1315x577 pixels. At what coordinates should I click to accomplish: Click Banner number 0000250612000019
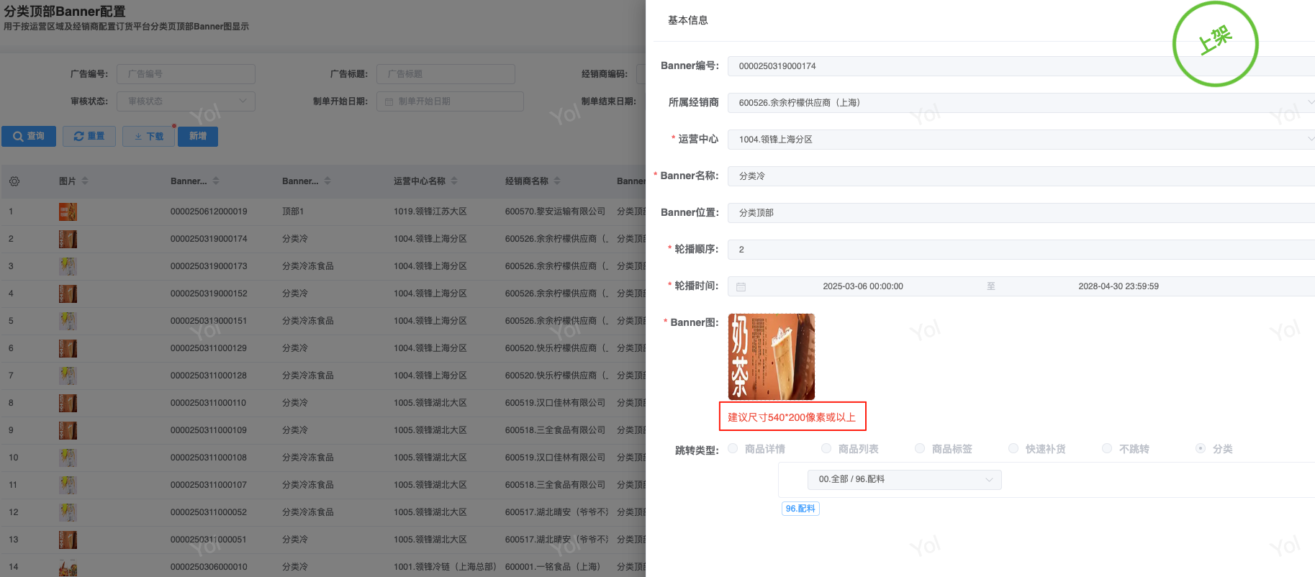[209, 212]
